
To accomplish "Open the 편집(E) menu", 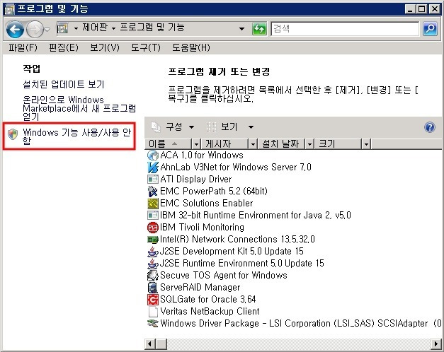I will pos(64,47).
